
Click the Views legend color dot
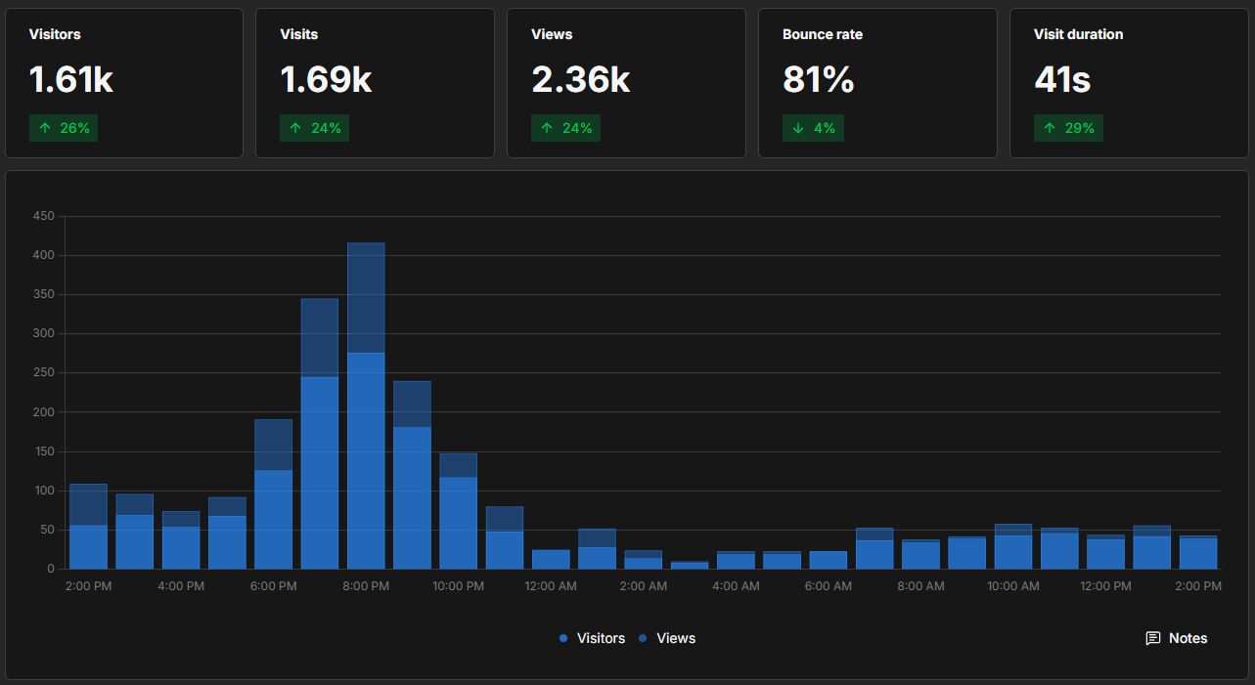point(643,638)
